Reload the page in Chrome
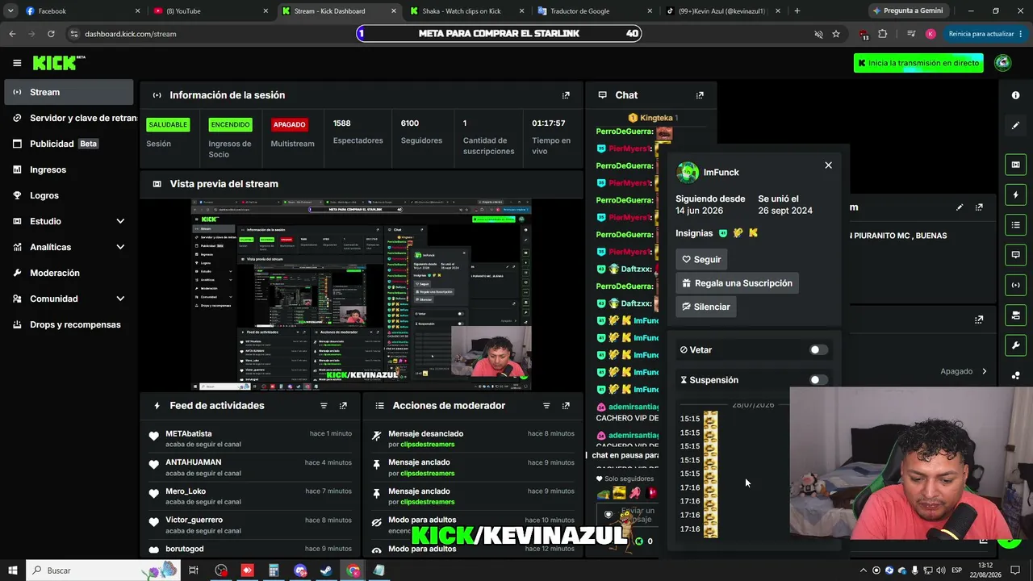This screenshot has width=1033, height=581. coord(51,34)
